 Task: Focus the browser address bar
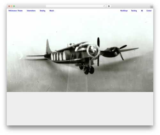click(76, 6)
